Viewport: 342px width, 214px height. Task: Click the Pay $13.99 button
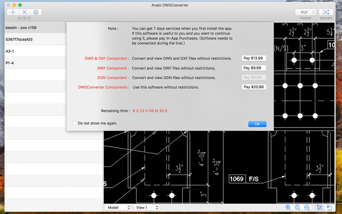(x=254, y=58)
